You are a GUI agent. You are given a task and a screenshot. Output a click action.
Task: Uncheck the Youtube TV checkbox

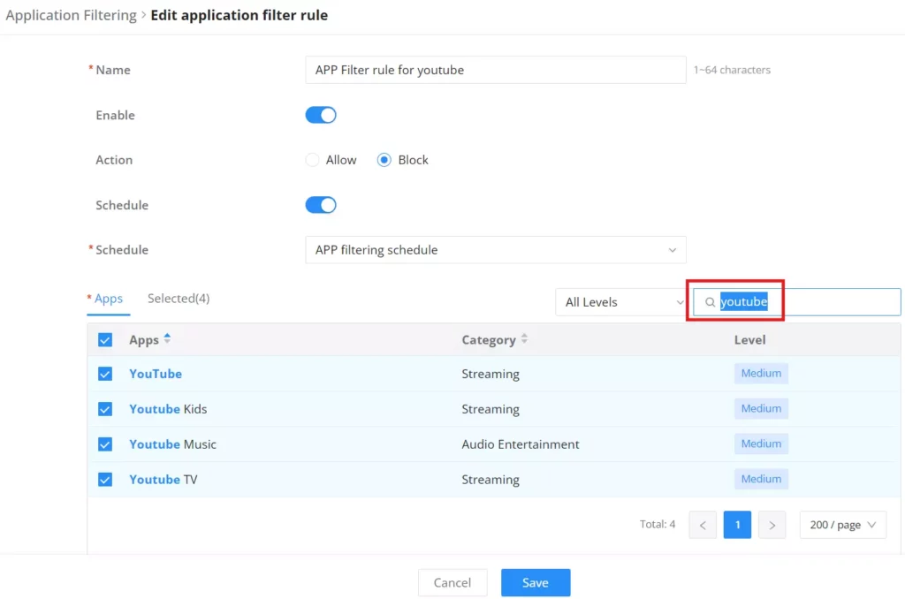pyautogui.click(x=105, y=480)
